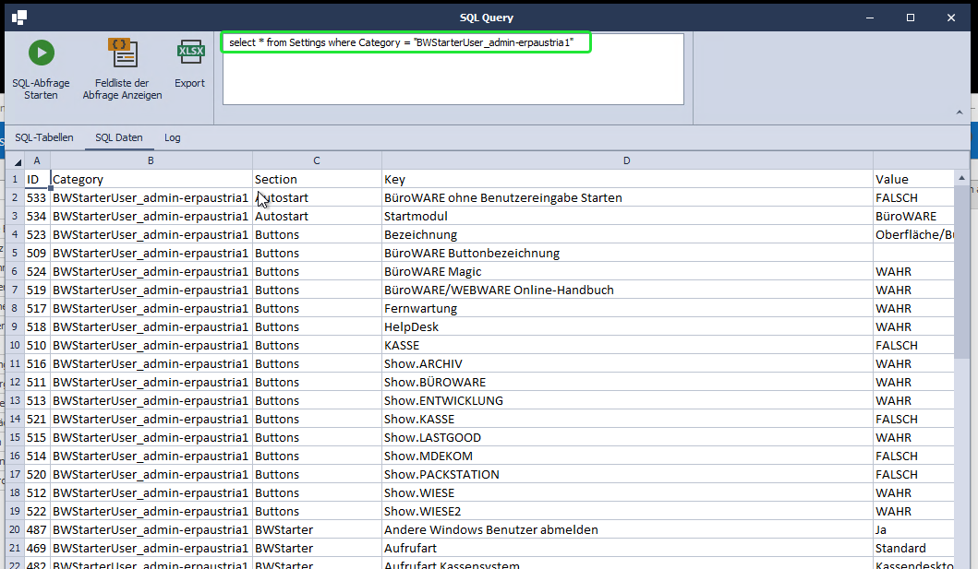The image size is (978, 569).
Task: Select the 'Show.WIESE' cell in row 18
Action: tap(627, 493)
